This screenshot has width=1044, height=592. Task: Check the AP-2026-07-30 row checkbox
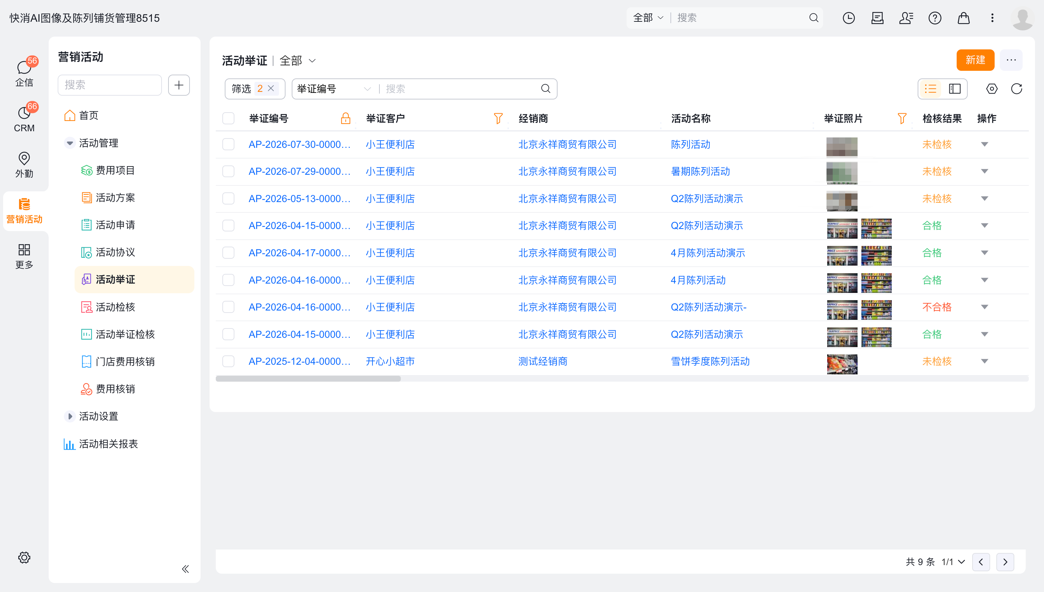(x=229, y=144)
